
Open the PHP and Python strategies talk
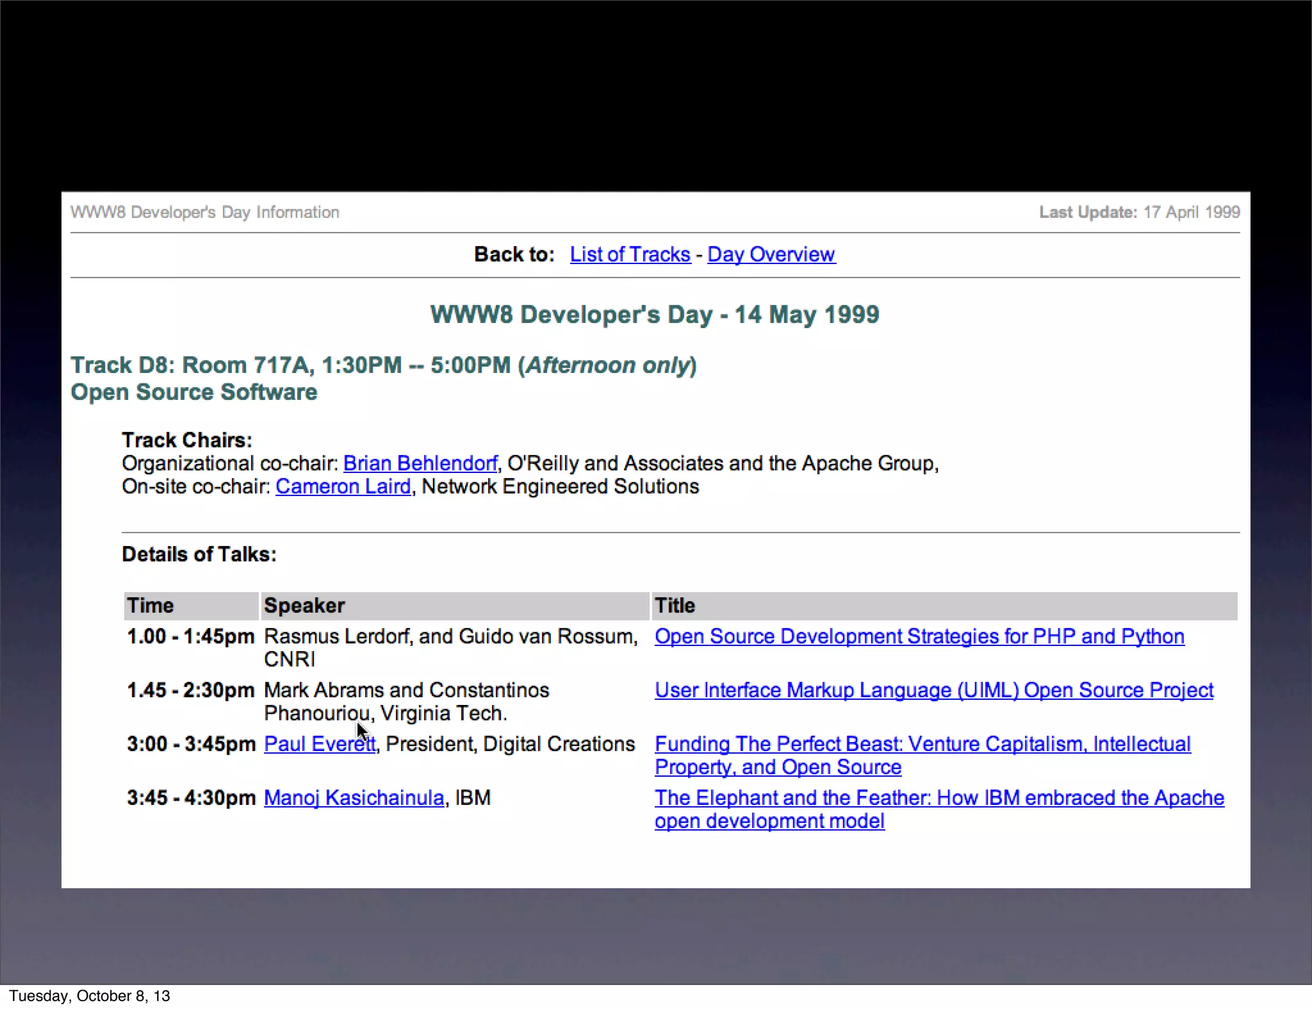(919, 636)
